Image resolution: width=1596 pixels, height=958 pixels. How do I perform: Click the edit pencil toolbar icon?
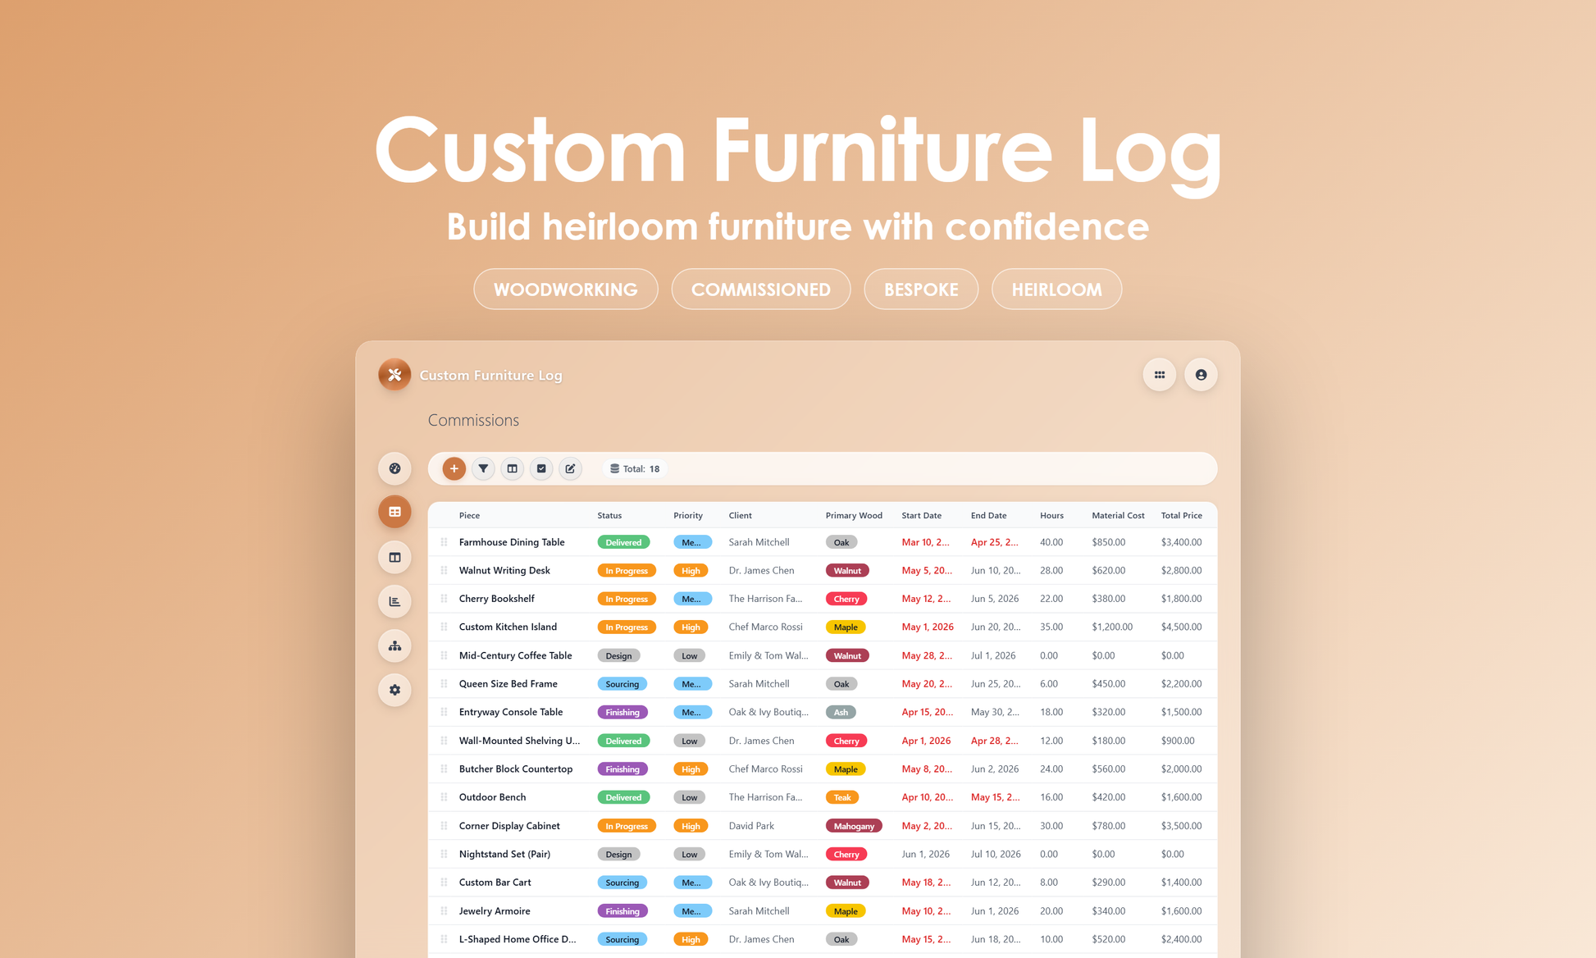[x=570, y=468]
